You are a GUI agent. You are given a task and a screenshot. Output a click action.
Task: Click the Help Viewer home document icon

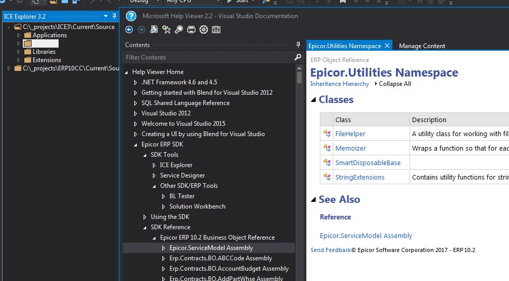point(154,29)
